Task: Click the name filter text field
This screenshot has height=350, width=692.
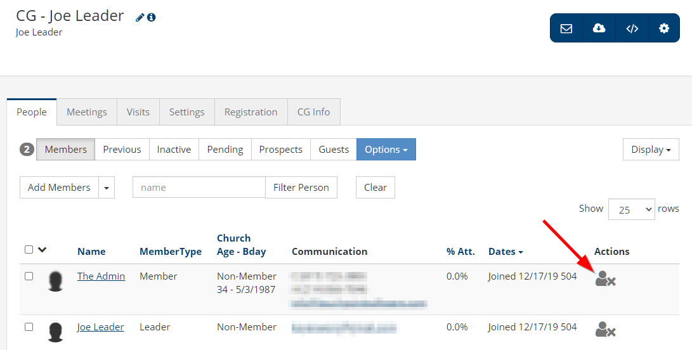Action: (x=199, y=188)
